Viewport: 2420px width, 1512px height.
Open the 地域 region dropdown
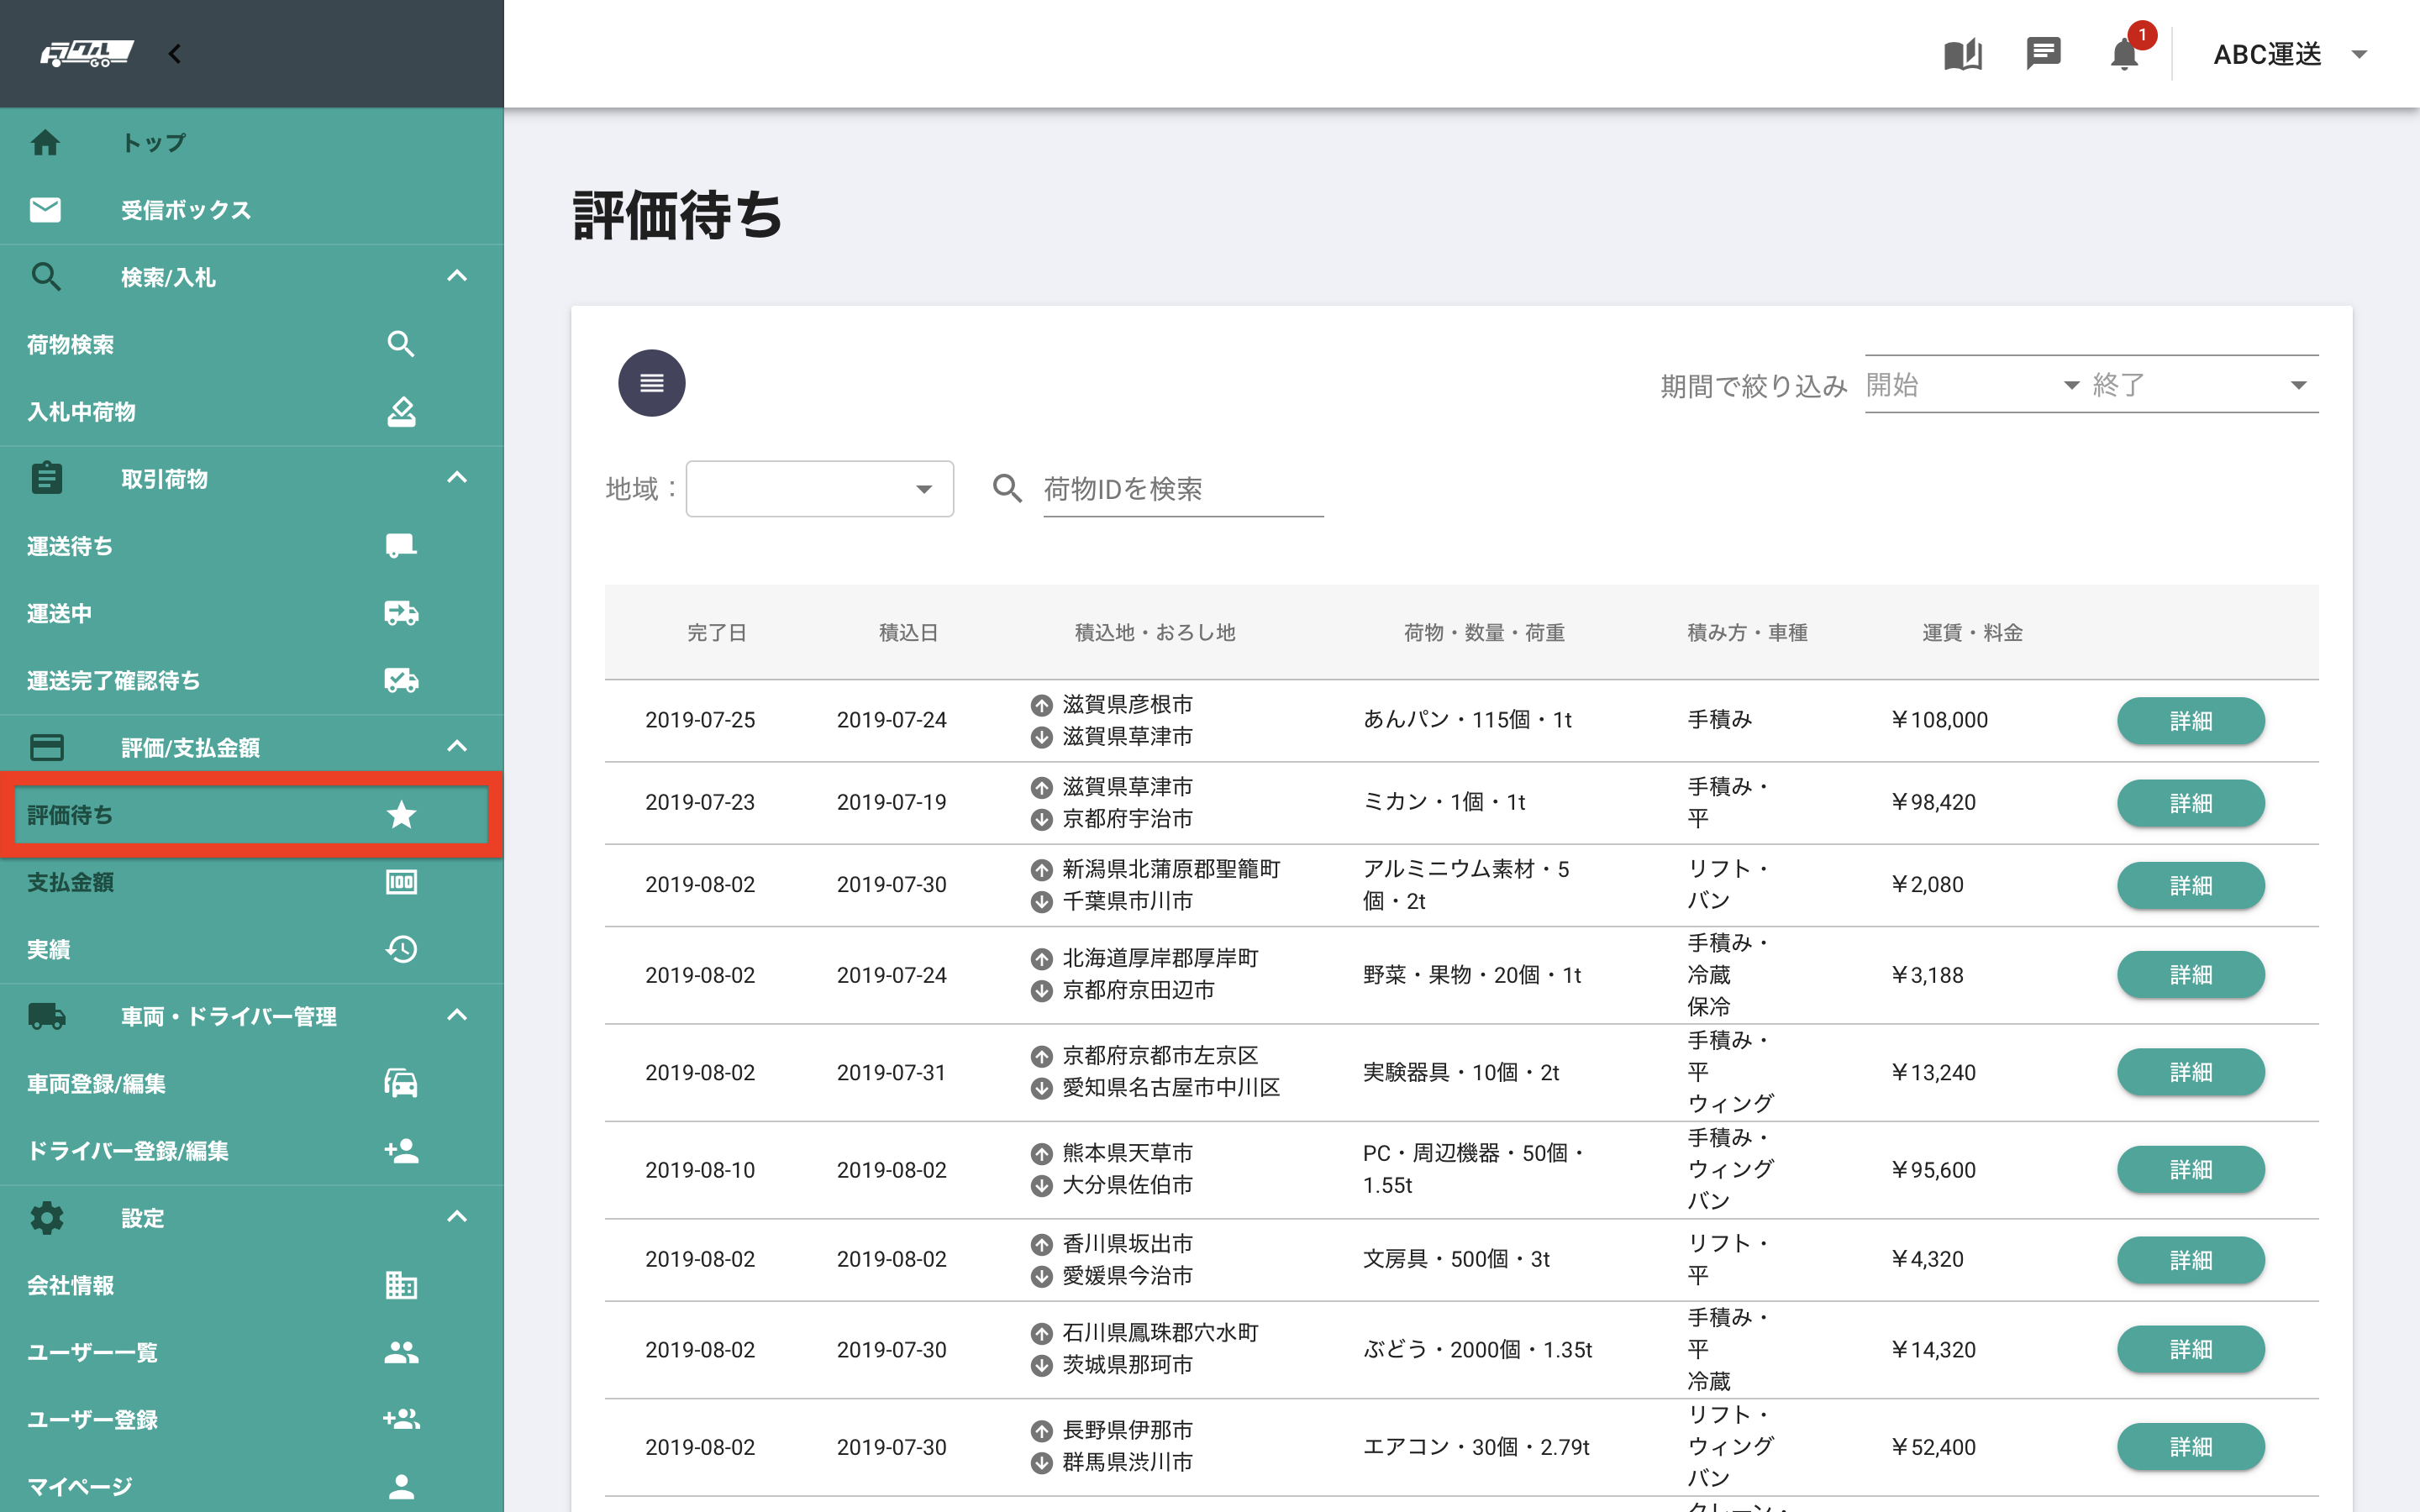point(819,488)
